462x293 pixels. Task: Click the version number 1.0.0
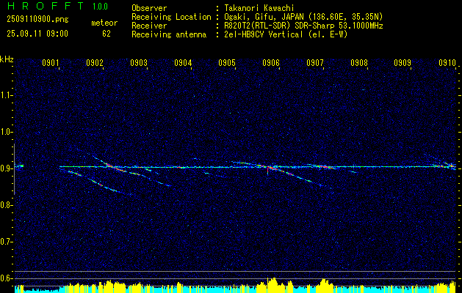[100, 7]
